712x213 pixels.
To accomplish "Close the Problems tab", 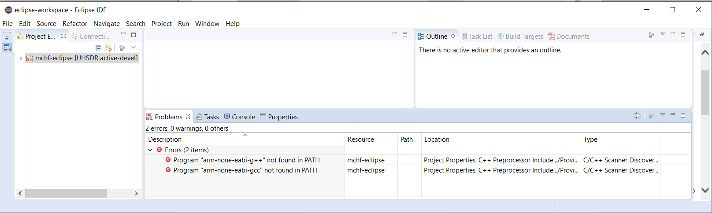I will [188, 117].
